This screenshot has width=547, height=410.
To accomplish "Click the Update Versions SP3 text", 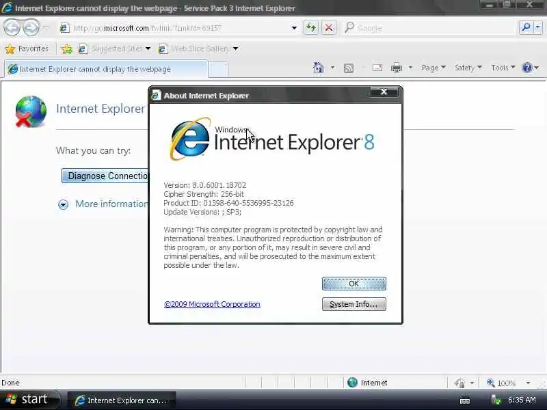I will pyautogui.click(x=202, y=212).
